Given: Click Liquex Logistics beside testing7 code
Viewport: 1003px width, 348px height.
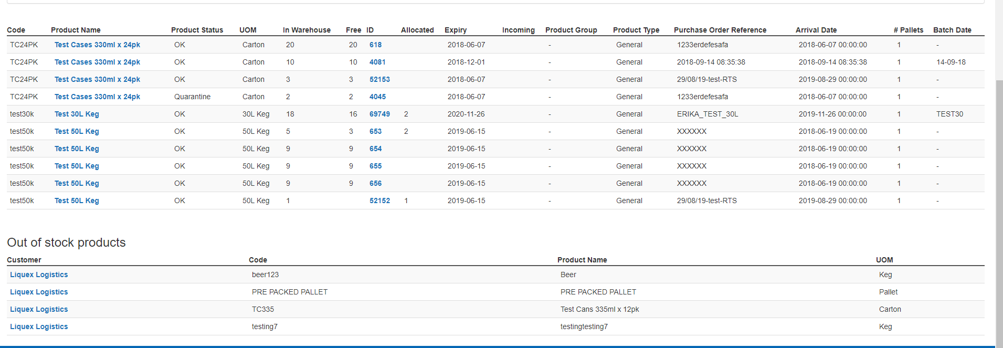Looking at the screenshot, I should (x=39, y=326).
